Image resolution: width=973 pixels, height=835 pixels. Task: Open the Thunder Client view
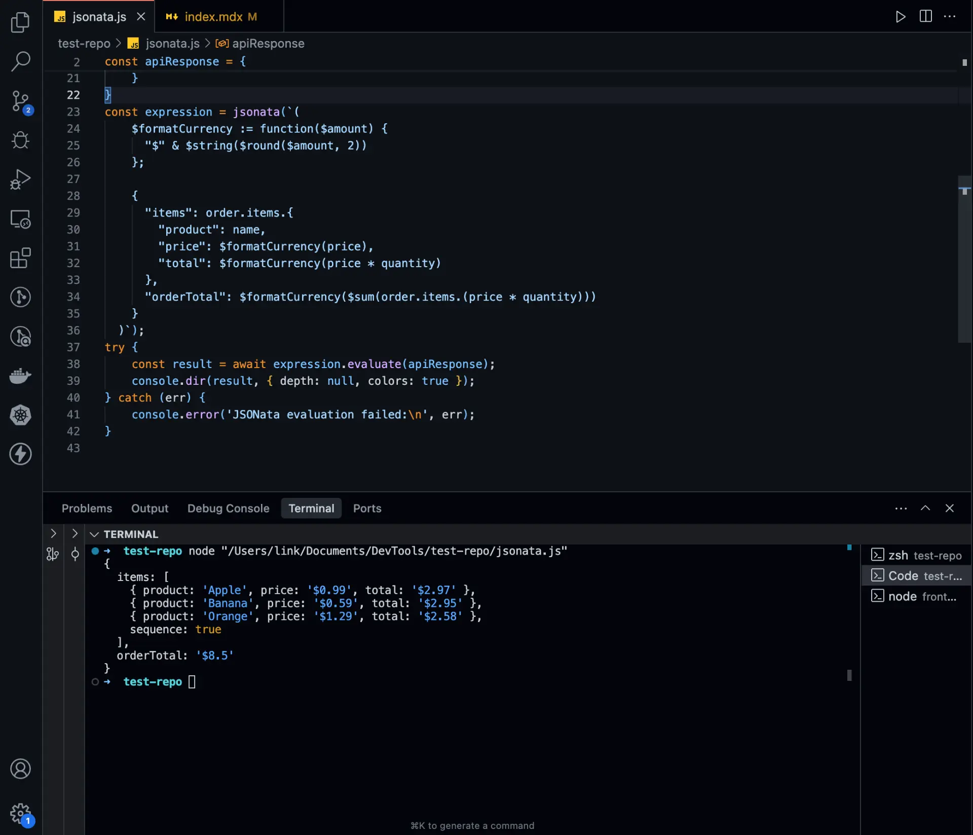20,454
